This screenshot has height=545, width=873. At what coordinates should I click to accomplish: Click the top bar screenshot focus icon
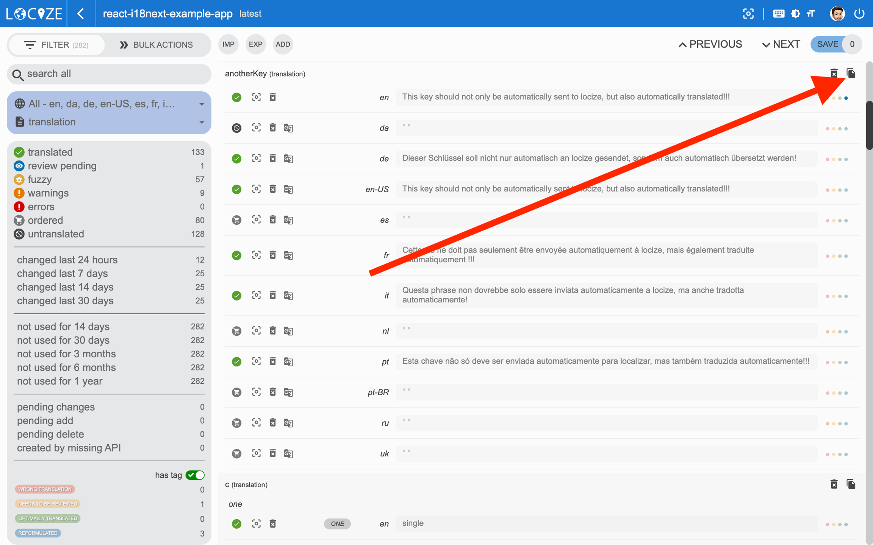pyautogui.click(x=748, y=14)
